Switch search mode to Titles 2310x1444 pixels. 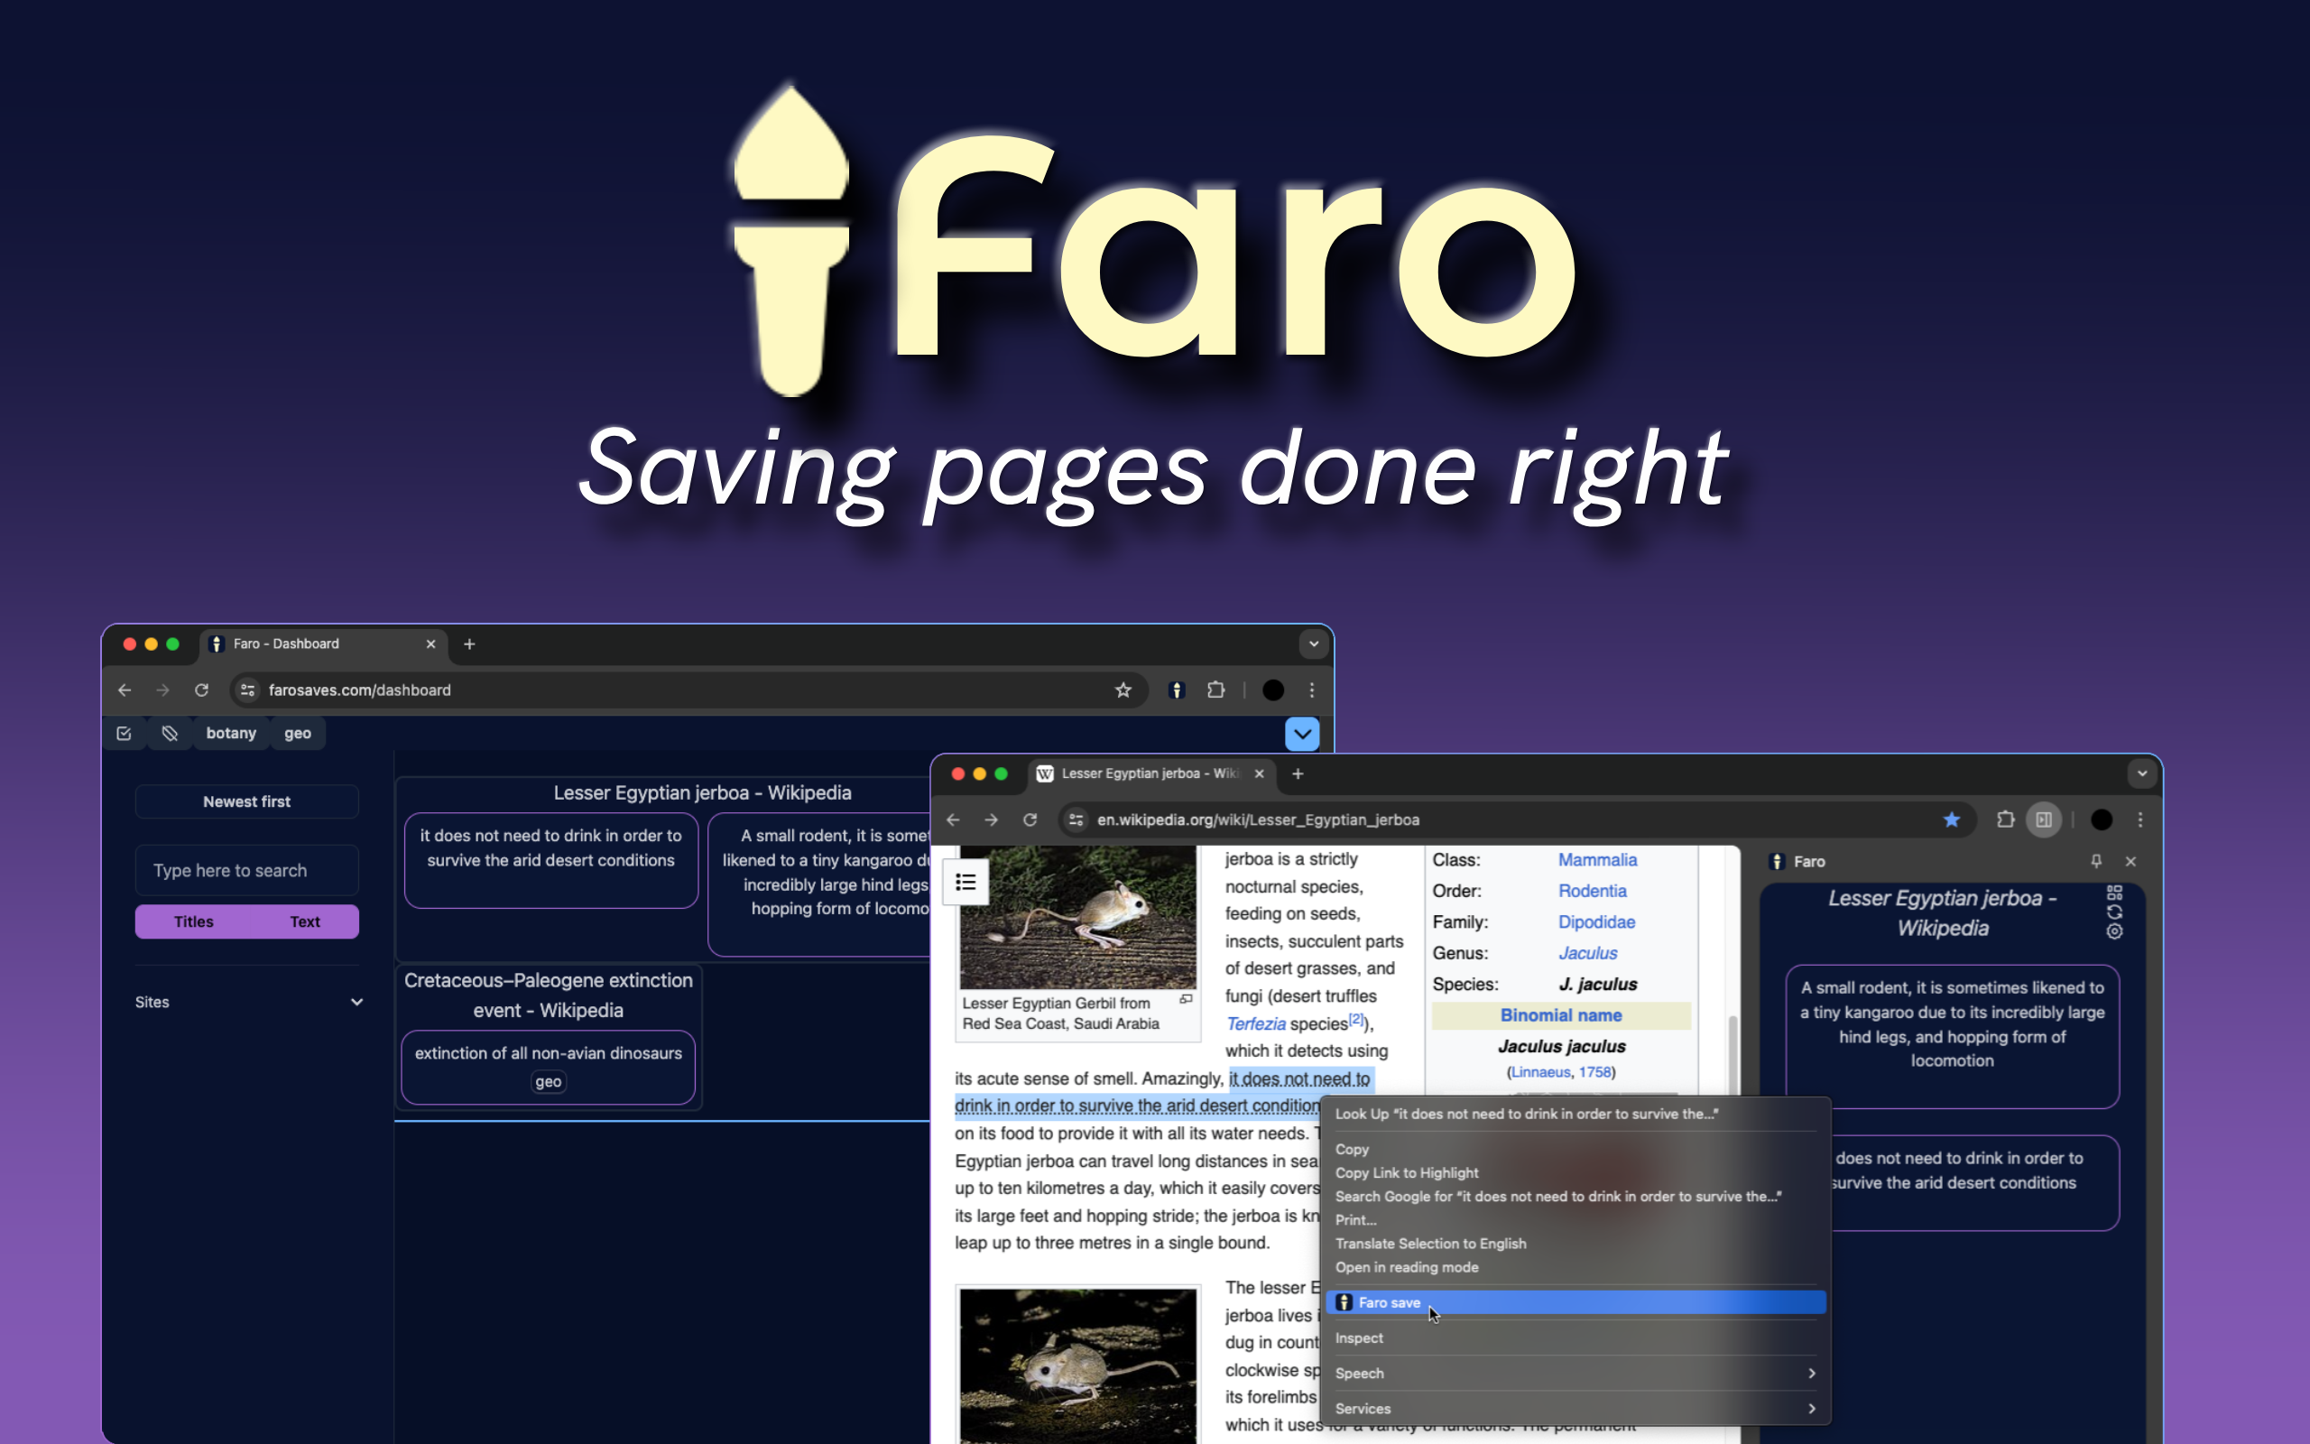(194, 921)
